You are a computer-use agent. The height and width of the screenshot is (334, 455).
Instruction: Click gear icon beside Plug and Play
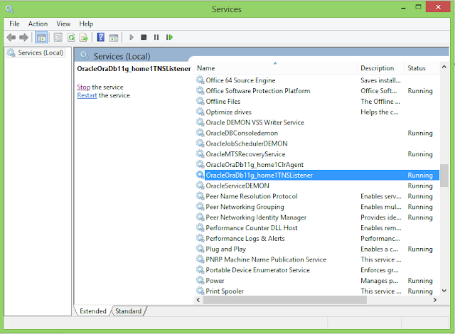[x=200, y=249]
